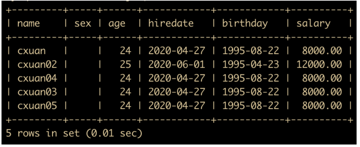Click the birthday 1995-04-23
360x147 pixels.
pos(251,64)
